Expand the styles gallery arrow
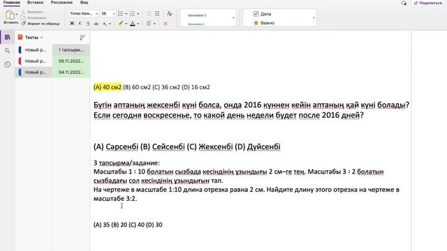This screenshot has height=251, width=447. pos(233,17)
